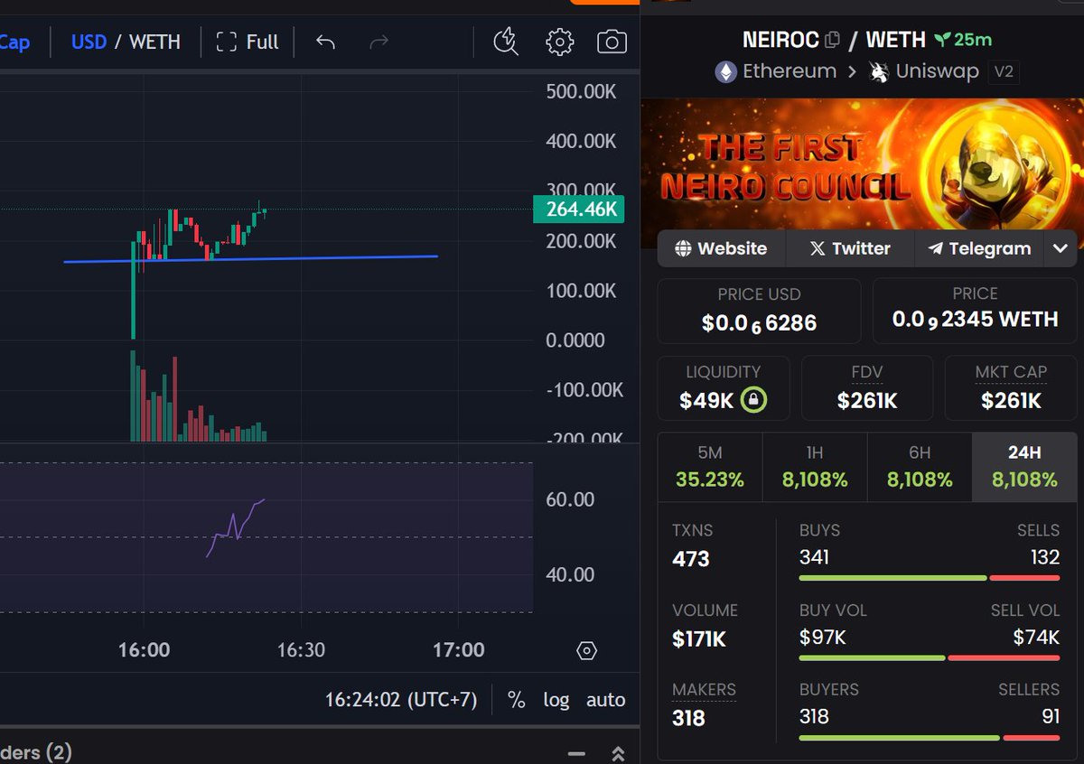Click the 16:24:02 (UTC+7) timezone selector
The height and width of the screenshot is (764, 1084).
401,700
